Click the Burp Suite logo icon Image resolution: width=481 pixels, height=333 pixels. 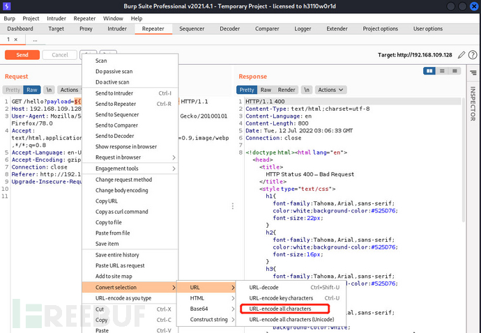tap(6, 6)
